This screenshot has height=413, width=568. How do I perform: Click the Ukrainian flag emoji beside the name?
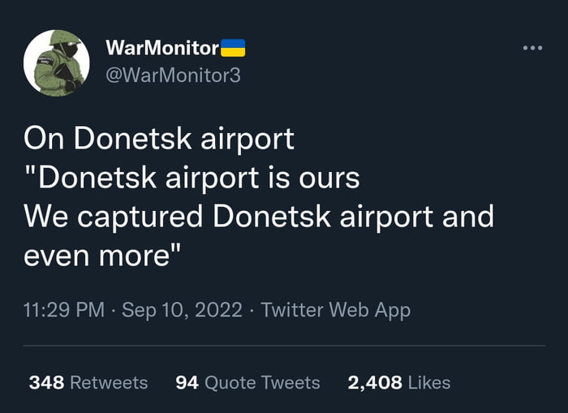[x=234, y=48]
